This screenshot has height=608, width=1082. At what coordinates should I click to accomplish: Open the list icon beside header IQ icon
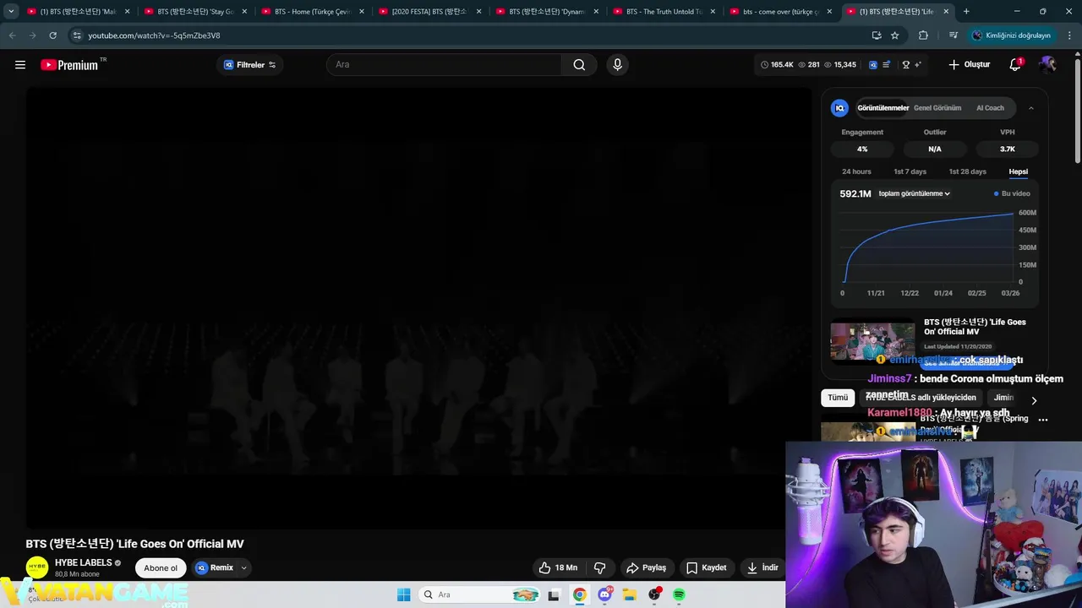tap(886, 65)
